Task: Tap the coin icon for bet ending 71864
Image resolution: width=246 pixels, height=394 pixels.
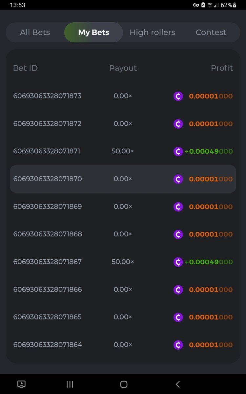Action: tap(178, 345)
